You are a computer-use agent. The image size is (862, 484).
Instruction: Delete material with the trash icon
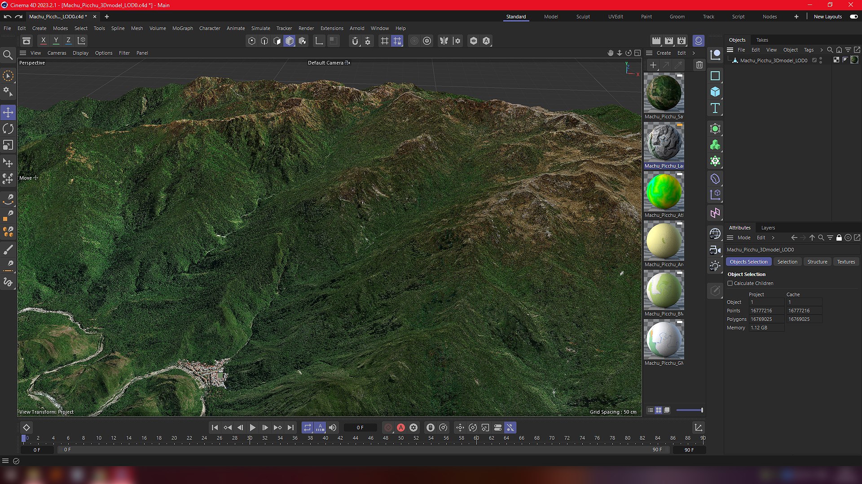click(x=699, y=65)
